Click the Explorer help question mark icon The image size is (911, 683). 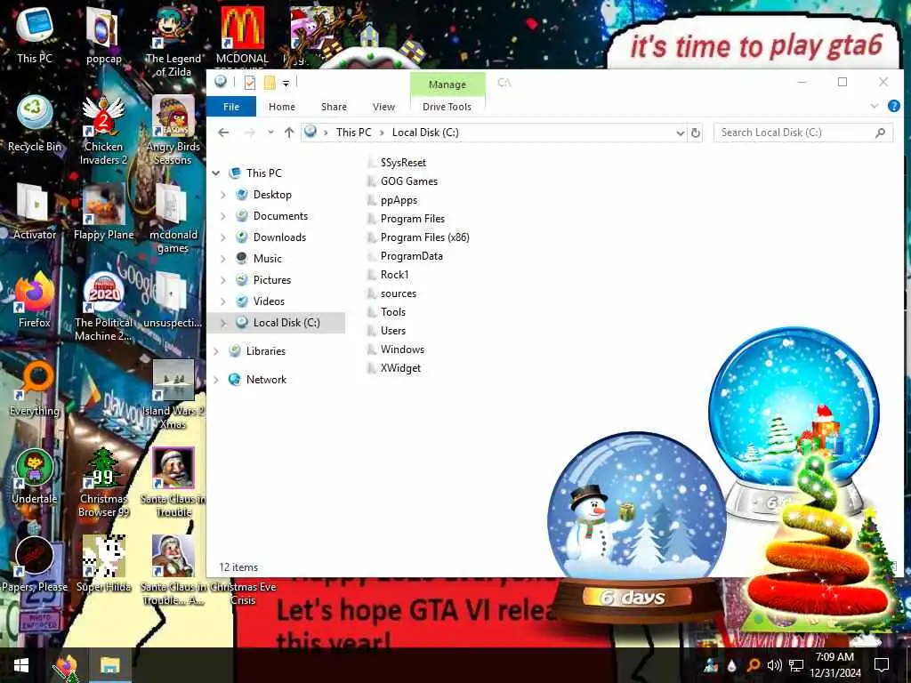click(x=893, y=107)
